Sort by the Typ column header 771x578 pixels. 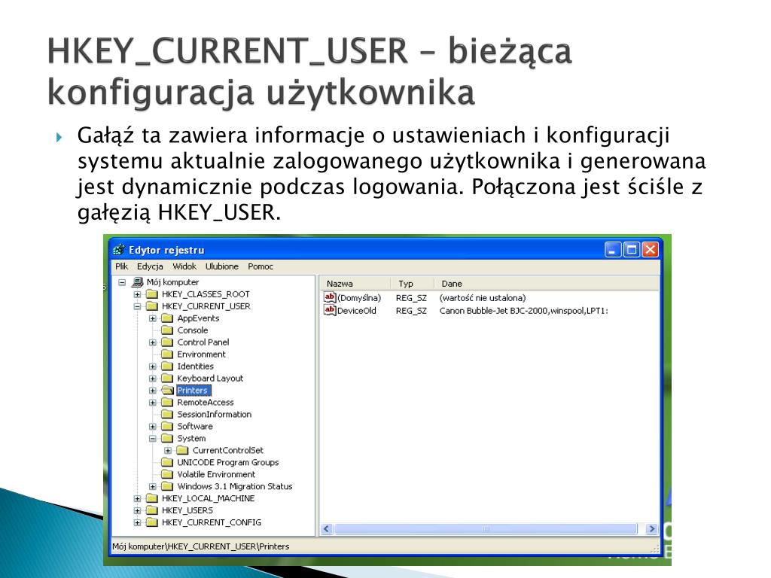pyautogui.click(x=413, y=284)
